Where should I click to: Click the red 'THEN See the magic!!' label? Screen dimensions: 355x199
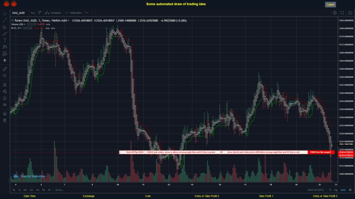coord(321,152)
